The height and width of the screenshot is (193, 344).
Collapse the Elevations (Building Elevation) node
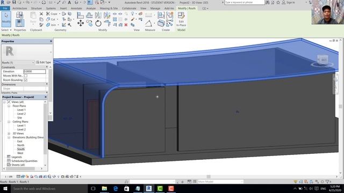point(9,137)
